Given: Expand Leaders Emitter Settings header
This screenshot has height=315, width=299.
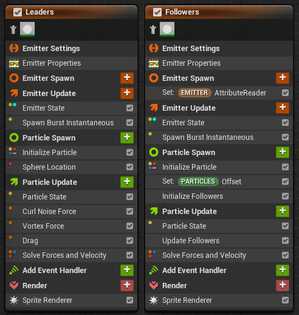Looking at the screenshot, I should point(71,49).
